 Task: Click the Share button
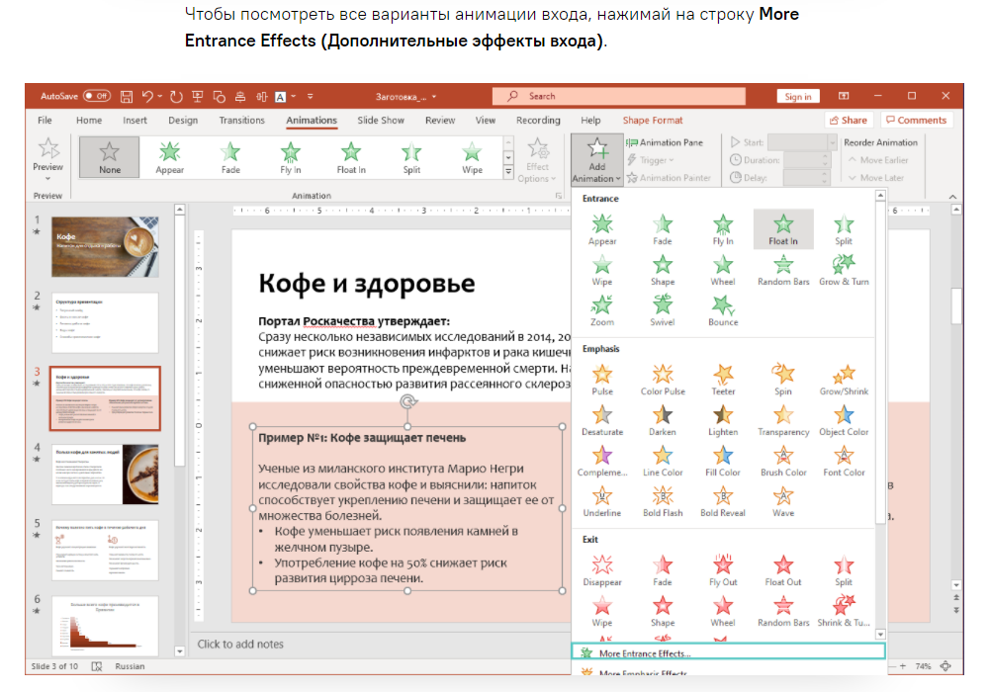click(x=848, y=121)
